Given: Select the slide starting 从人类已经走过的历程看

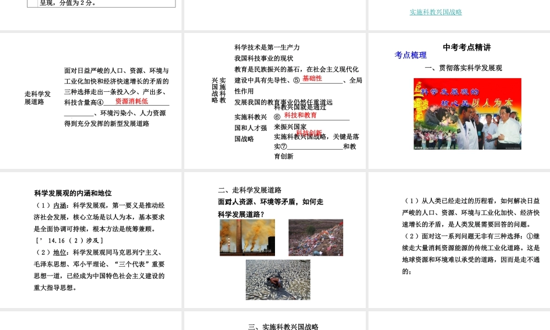Looking at the screenshot, I should (x=459, y=240).
